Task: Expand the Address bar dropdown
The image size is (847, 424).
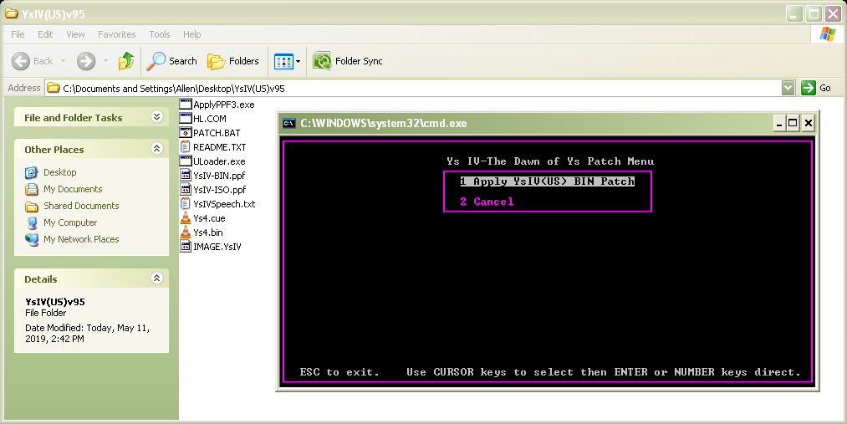Action: (x=788, y=88)
